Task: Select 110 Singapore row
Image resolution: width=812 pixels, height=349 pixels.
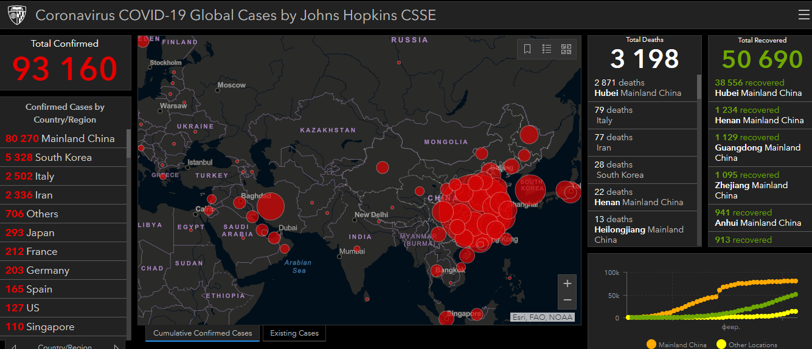Action: point(63,327)
